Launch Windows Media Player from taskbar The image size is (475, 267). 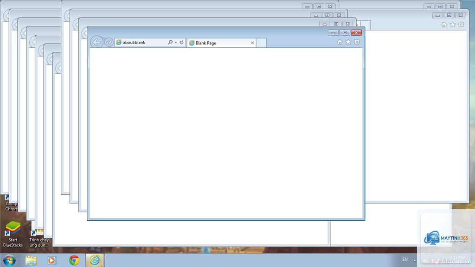(x=52, y=261)
